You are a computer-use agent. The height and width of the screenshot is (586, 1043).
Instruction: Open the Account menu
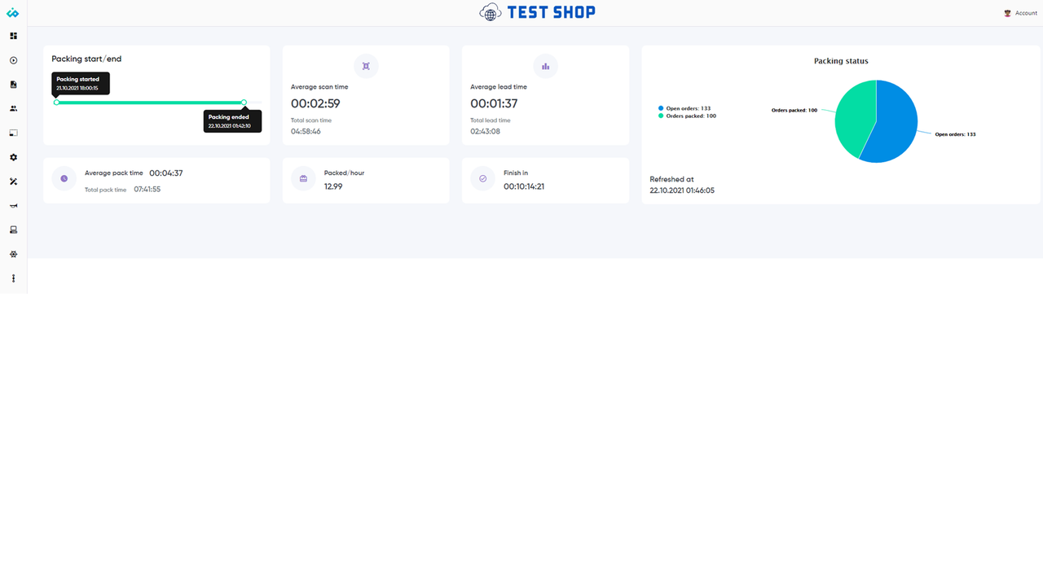1020,13
